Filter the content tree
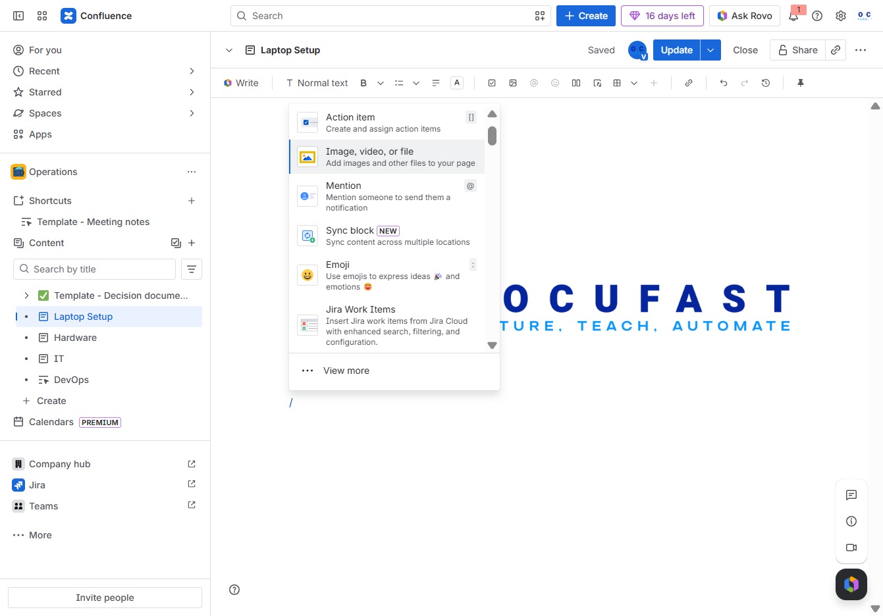 pyautogui.click(x=192, y=269)
